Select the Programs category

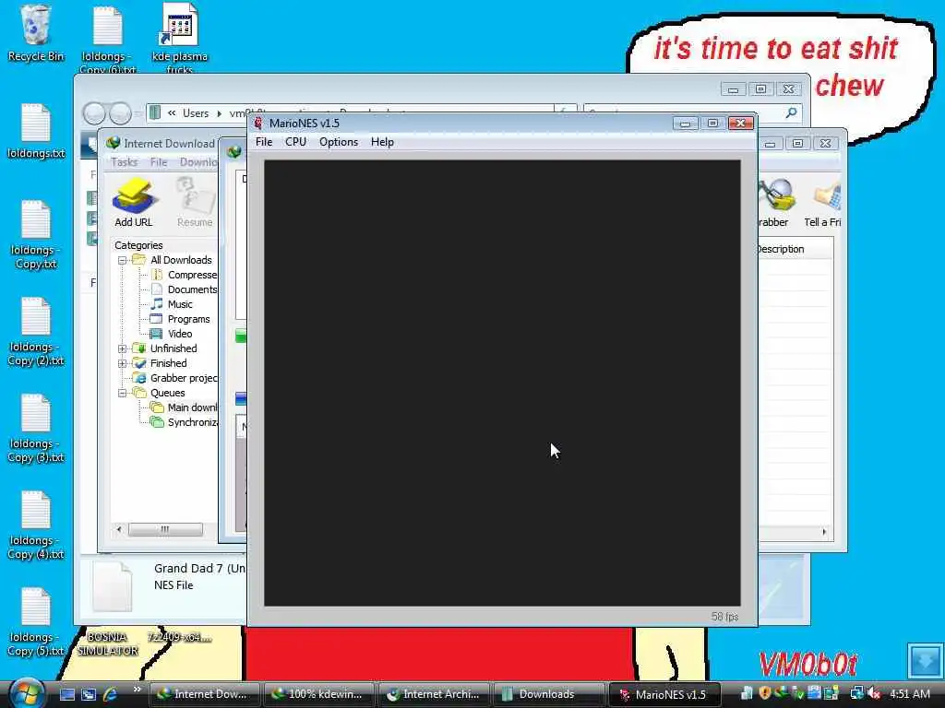(x=180, y=319)
